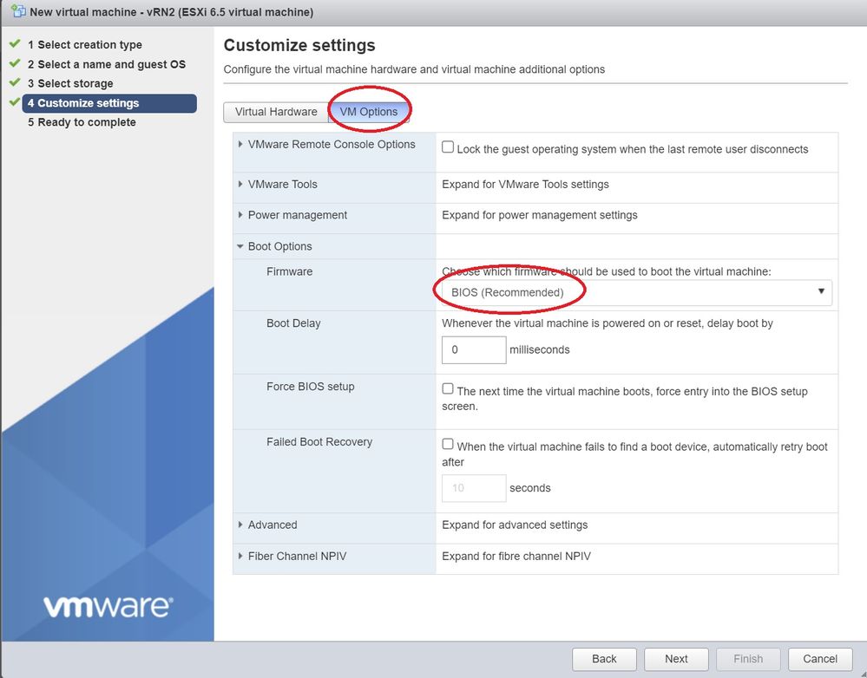Click the virtual machine icon in title bar

(16, 12)
